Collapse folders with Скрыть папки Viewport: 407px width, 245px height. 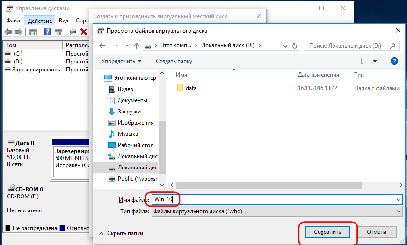pyautogui.click(x=121, y=233)
